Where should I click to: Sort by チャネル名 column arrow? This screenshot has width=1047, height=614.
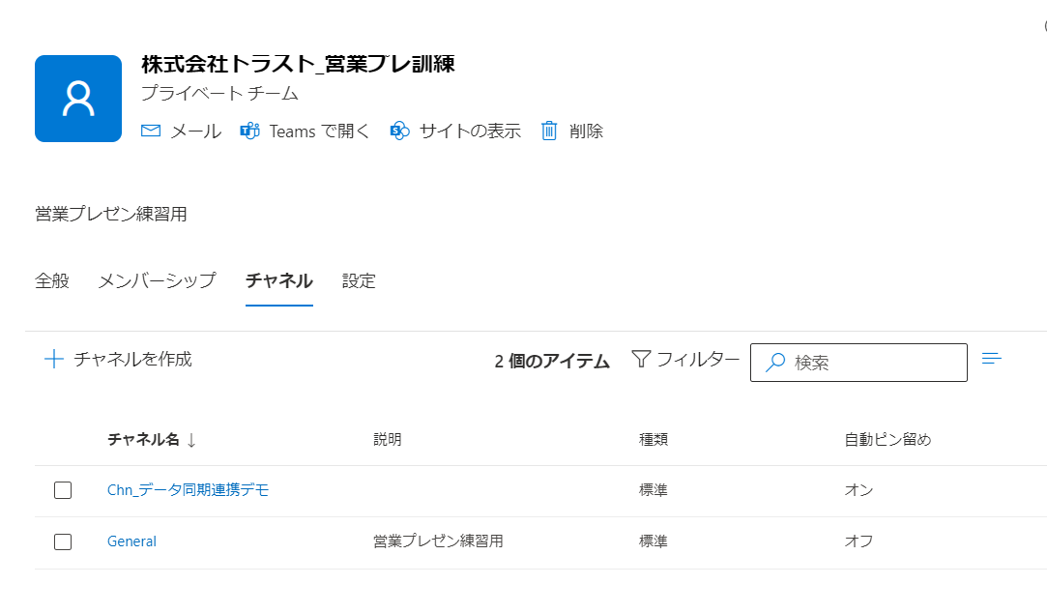click(191, 440)
